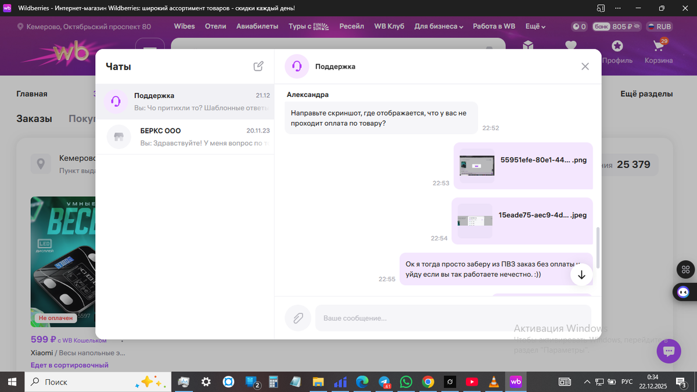Open the Профиль profile icon
697x392 pixels.
[617, 51]
